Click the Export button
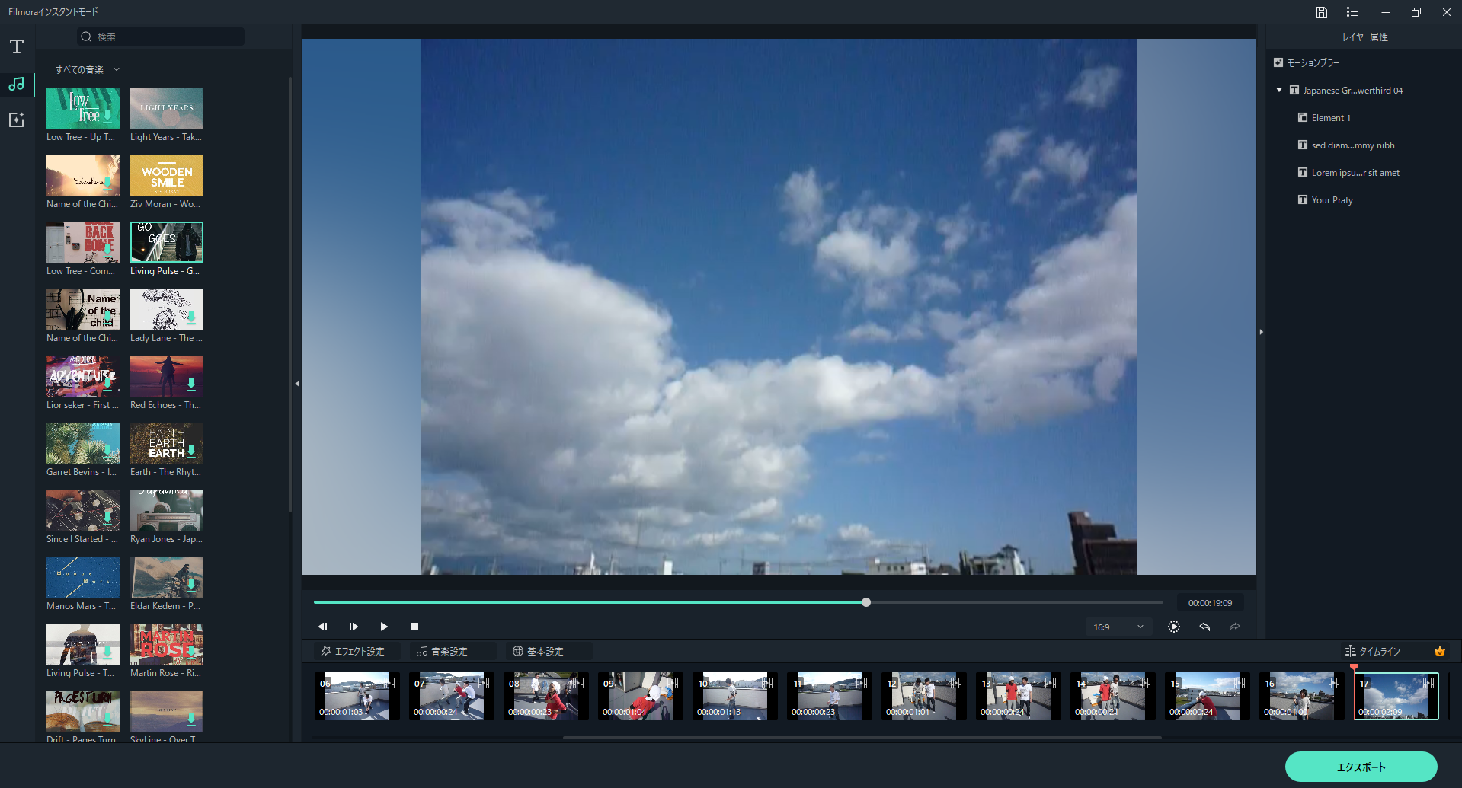This screenshot has height=788, width=1462. [1361, 767]
